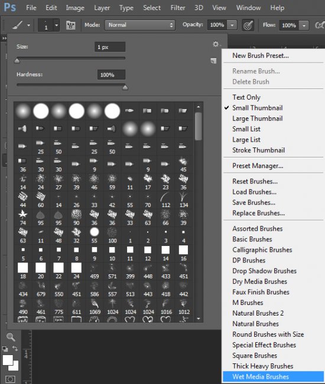The image size is (325, 384).
Task: Open the Select menu
Action: pyautogui.click(x=152, y=8)
